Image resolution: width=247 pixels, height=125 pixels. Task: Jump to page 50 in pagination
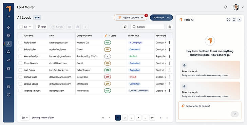point(152,118)
